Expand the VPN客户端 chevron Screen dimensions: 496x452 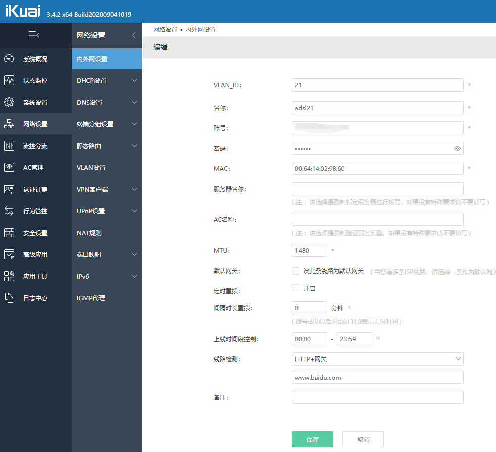tap(134, 190)
